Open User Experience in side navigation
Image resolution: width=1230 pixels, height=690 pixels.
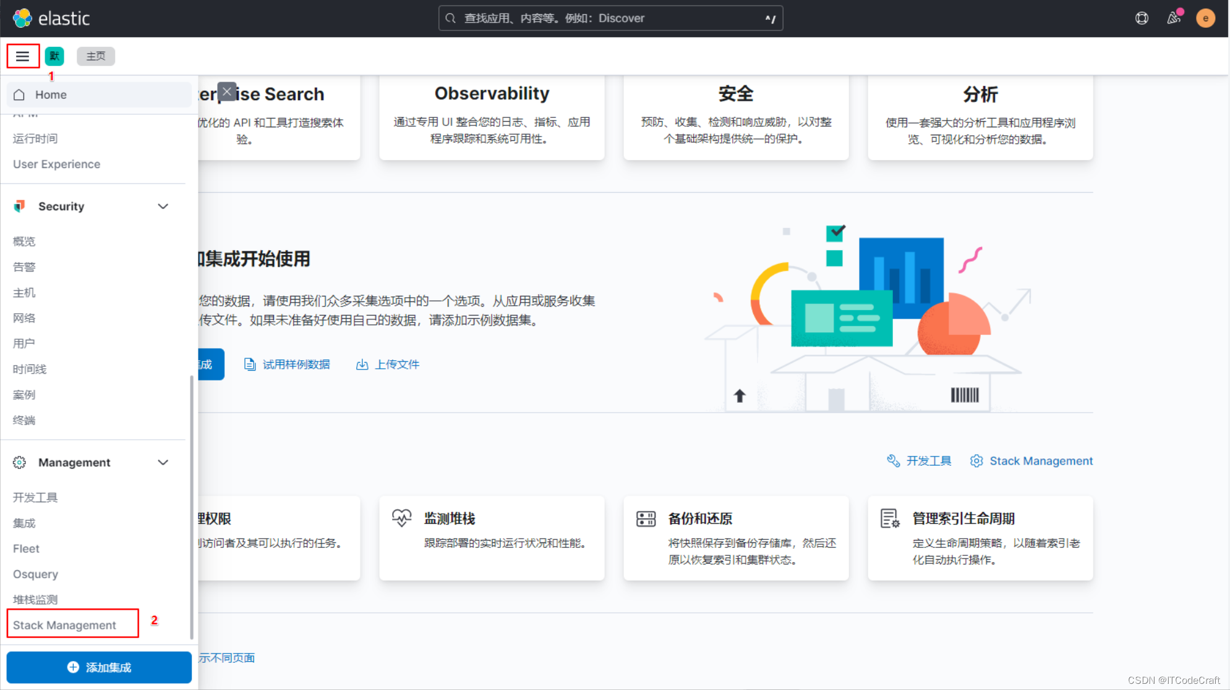point(57,164)
